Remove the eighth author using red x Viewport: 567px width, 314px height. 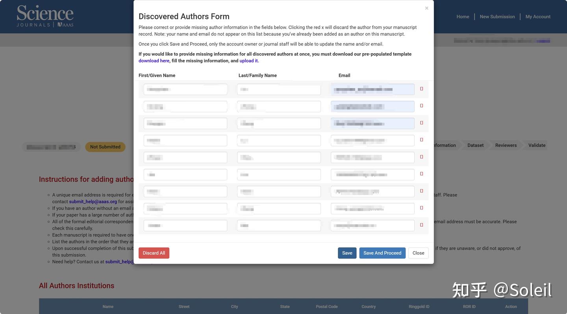point(422,208)
